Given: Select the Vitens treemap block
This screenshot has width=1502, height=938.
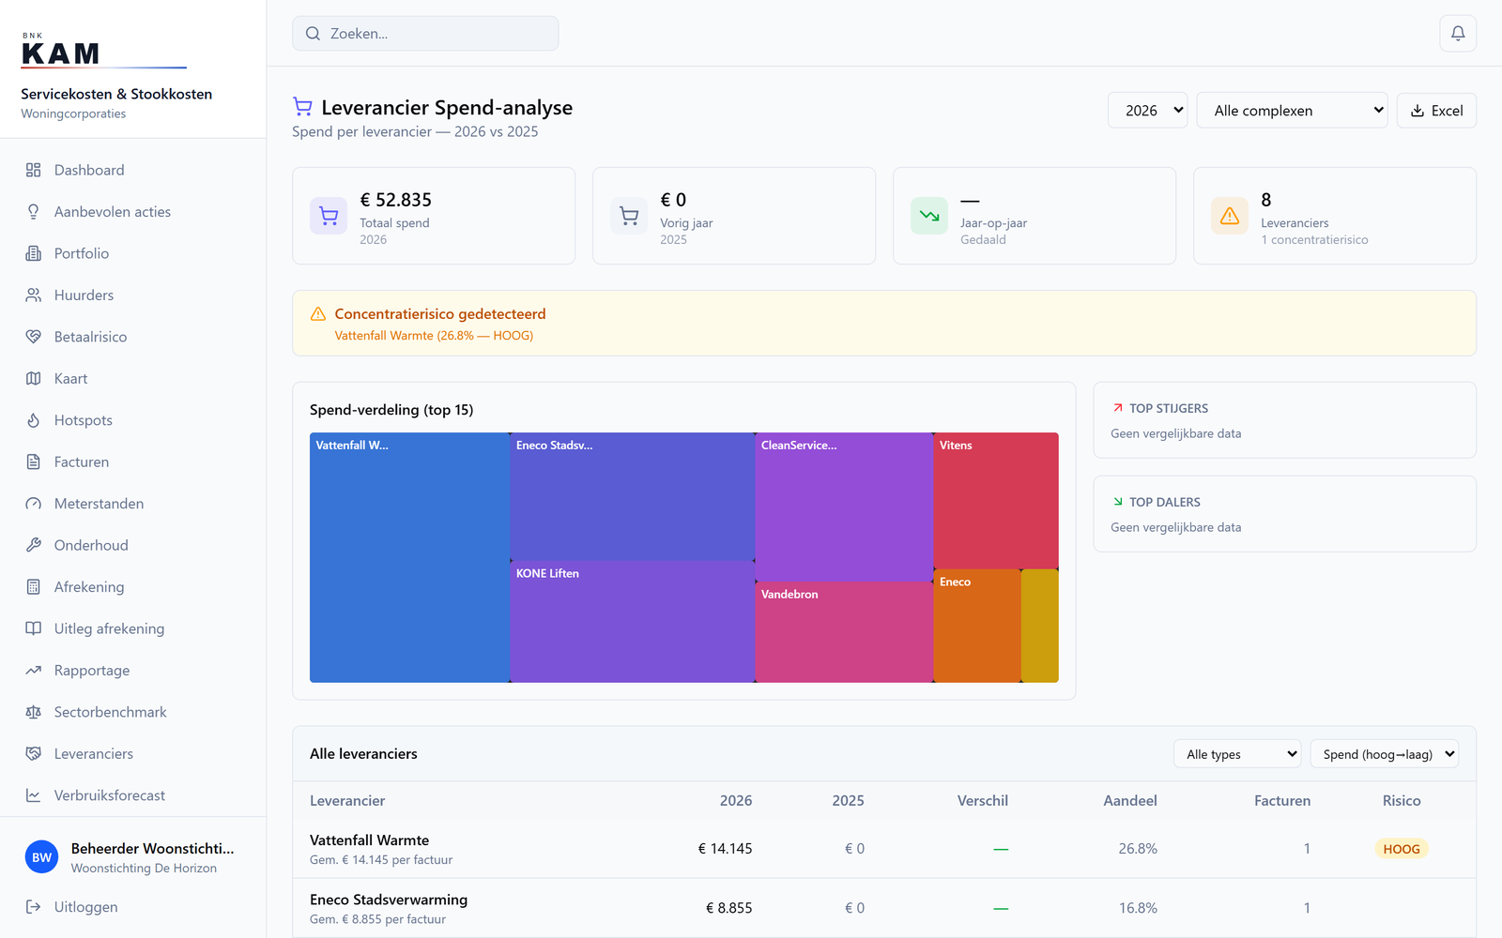Looking at the screenshot, I should (996, 501).
